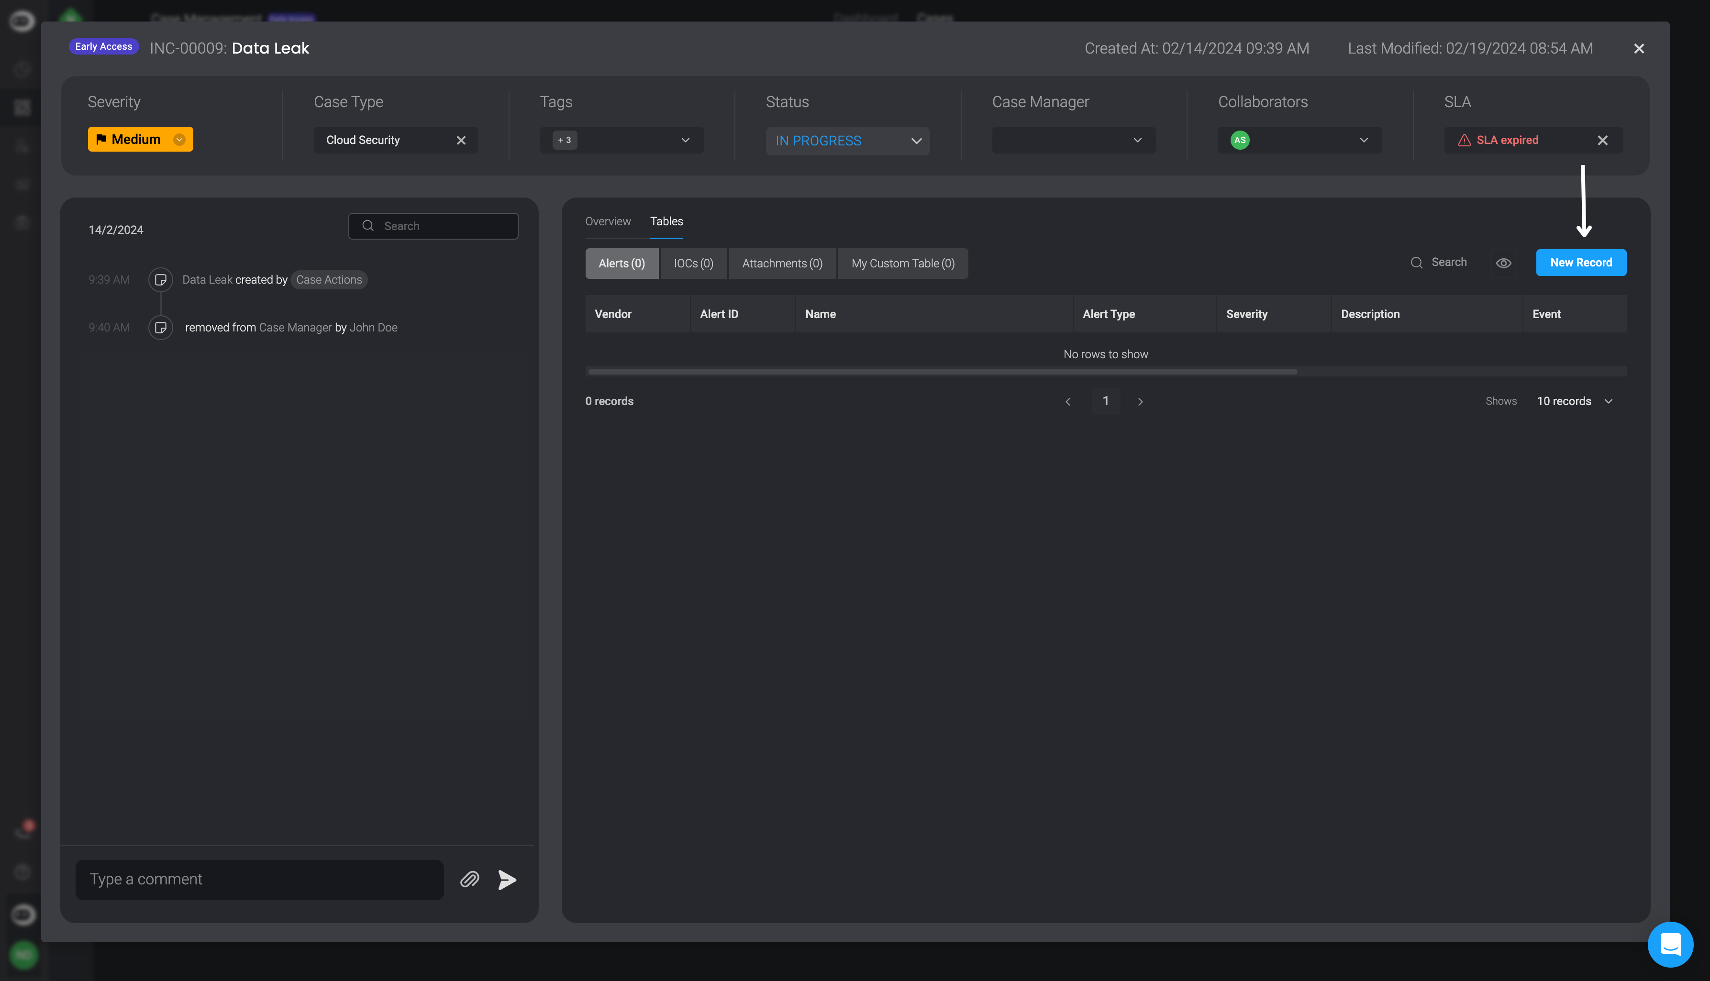Sort by the Name column header

pyautogui.click(x=934, y=314)
